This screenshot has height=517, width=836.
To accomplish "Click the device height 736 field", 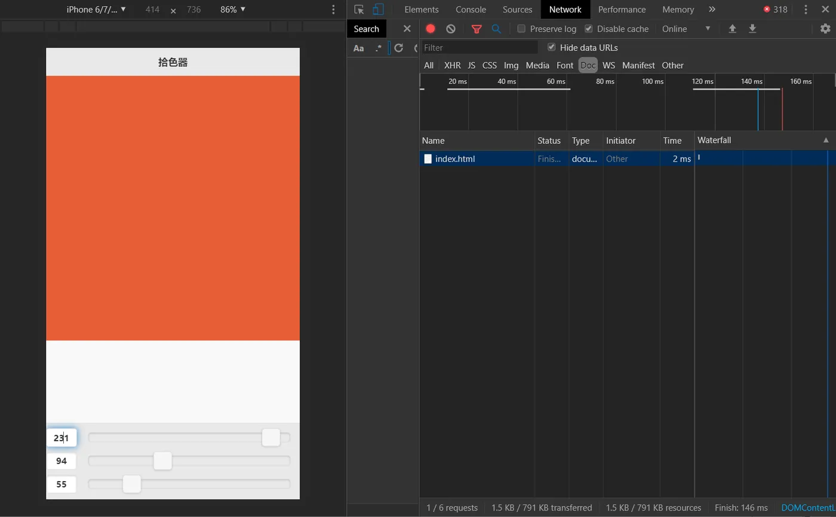I will click(x=193, y=10).
